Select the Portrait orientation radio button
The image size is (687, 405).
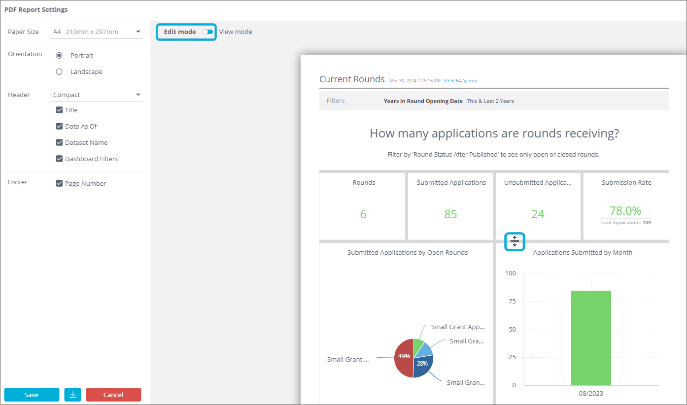(x=59, y=56)
